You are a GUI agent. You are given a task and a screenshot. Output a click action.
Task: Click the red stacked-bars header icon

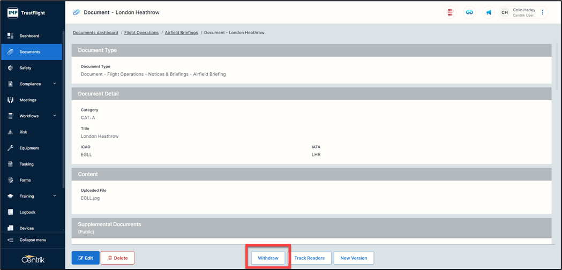(x=450, y=12)
